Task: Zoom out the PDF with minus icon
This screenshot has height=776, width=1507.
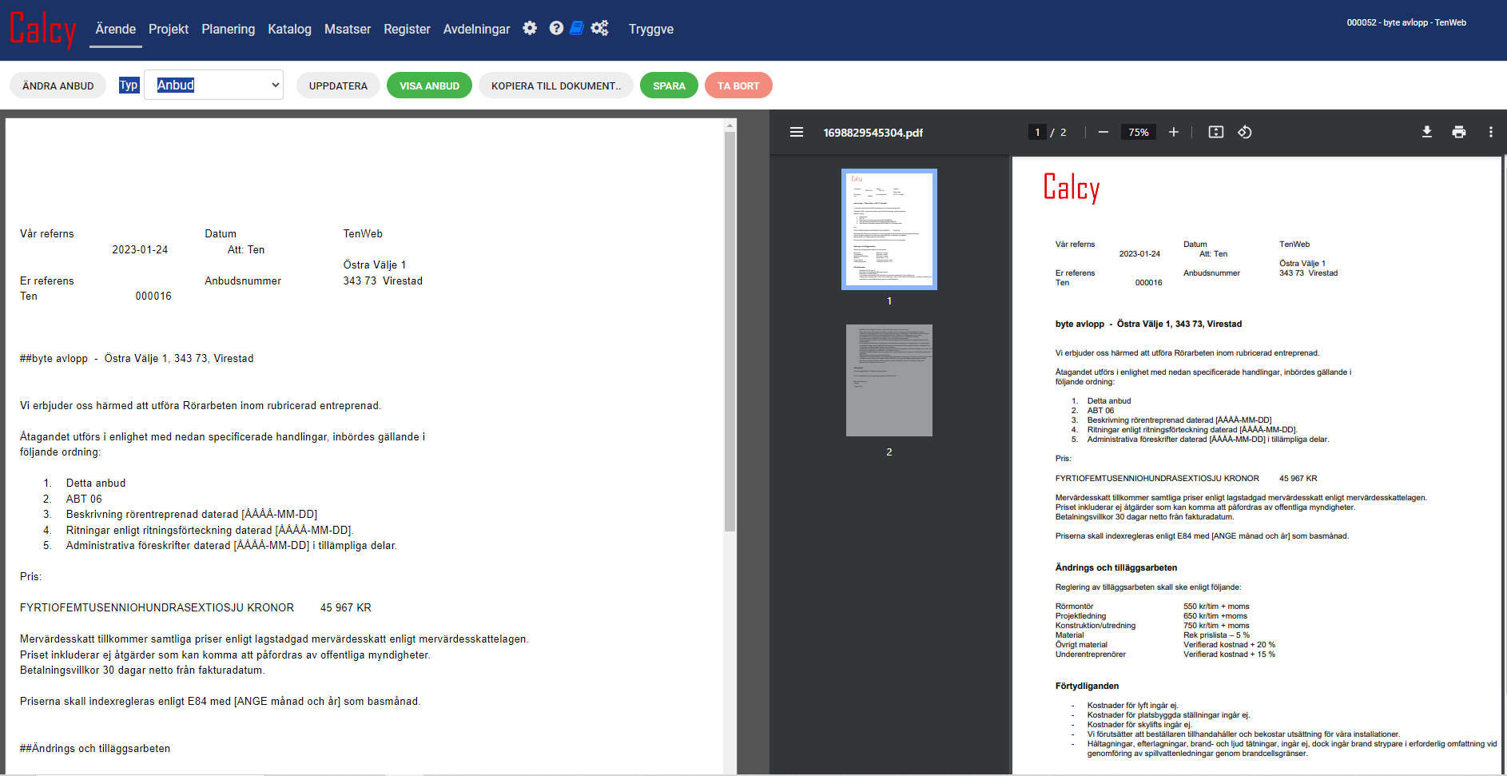Action: pyautogui.click(x=1103, y=132)
